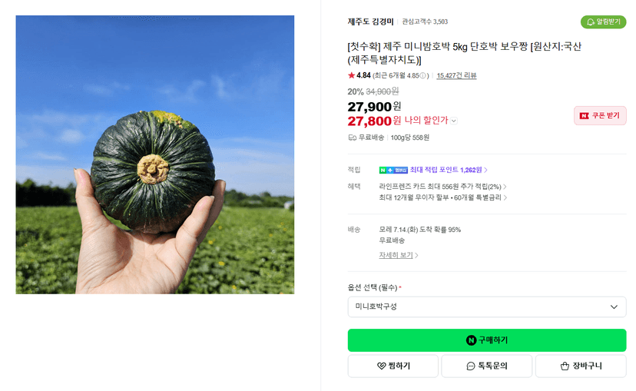
Task: Click the 알림받기 notification button
Action: [603, 22]
